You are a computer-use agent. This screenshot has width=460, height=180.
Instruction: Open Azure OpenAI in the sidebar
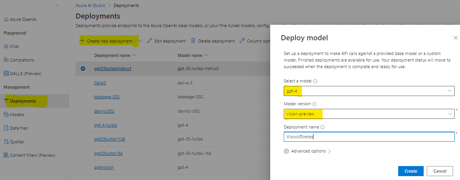tap(23, 19)
